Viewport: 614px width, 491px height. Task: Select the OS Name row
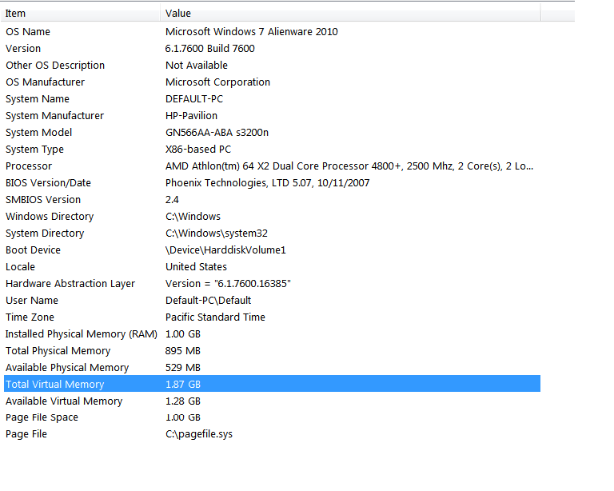coord(28,32)
